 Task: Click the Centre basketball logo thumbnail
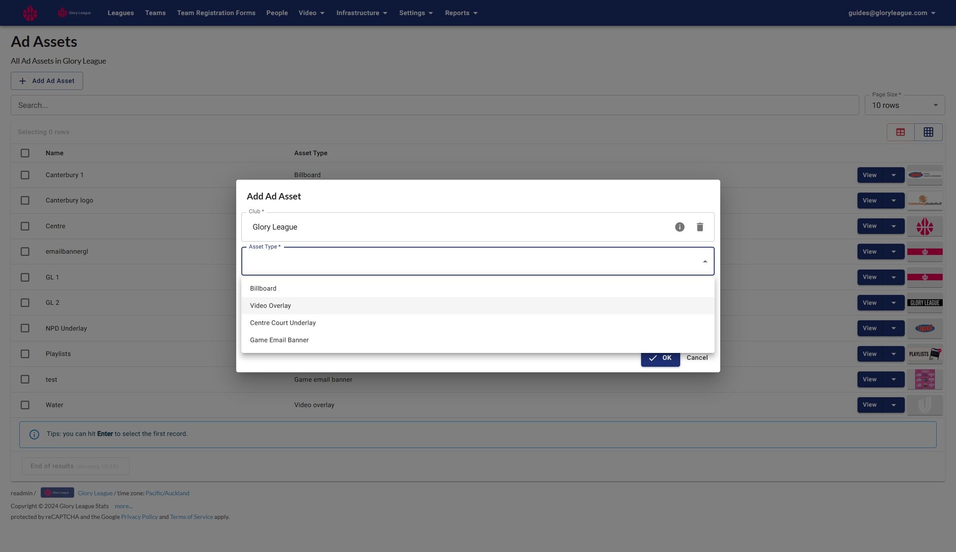tap(925, 226)
